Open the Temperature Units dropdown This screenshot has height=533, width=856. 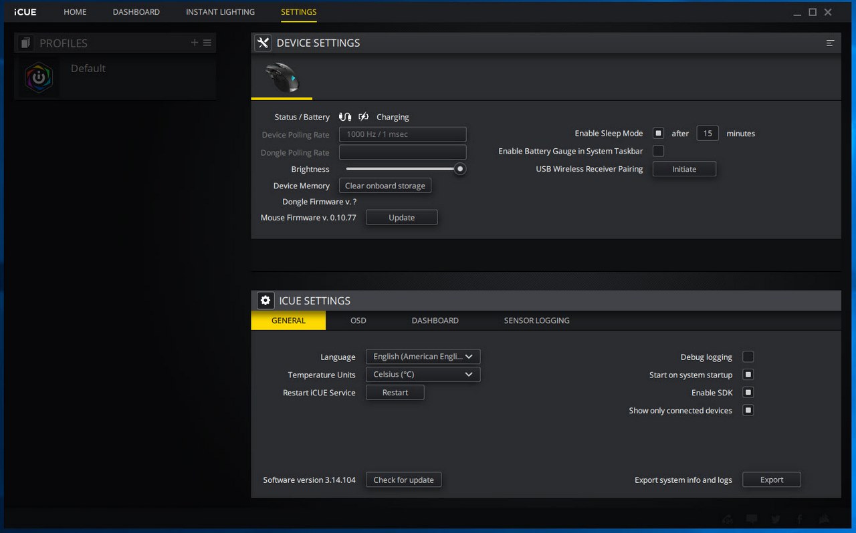coord(423,375)
